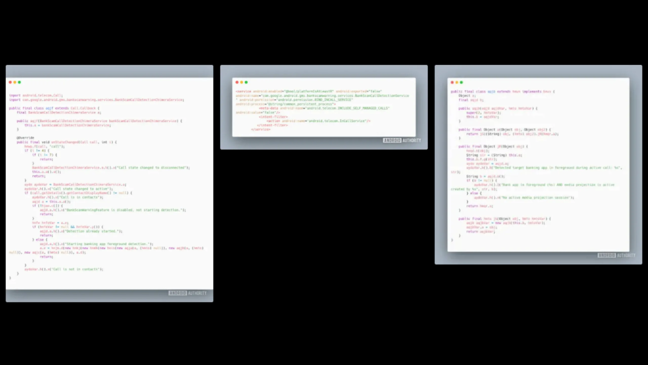Click the 'if (i != 4) {' line

[37, 151]
